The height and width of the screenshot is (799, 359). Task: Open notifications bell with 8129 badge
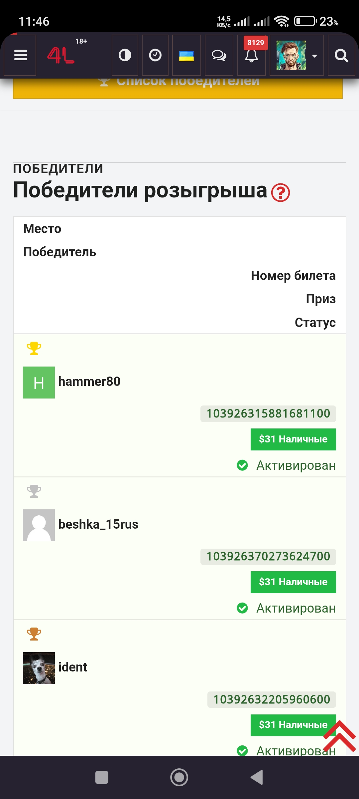pyautogui.click(x=252, y=55)
